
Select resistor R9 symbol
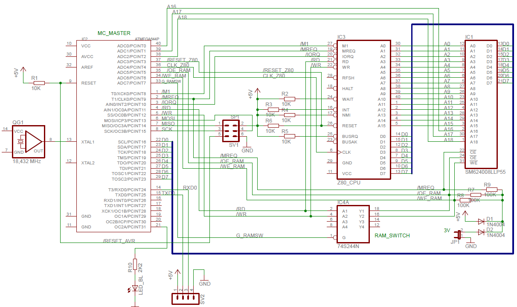click(491, 189)
